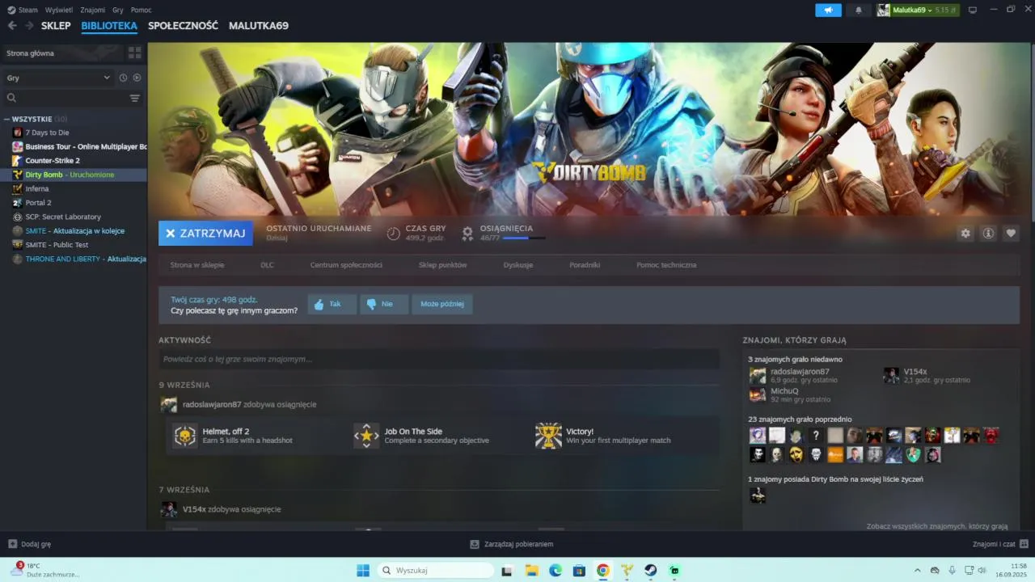Click the ready-to-play filter icon
Image resolution: width=1035 pixels, height=582 pixels.
tap(137, 78)
